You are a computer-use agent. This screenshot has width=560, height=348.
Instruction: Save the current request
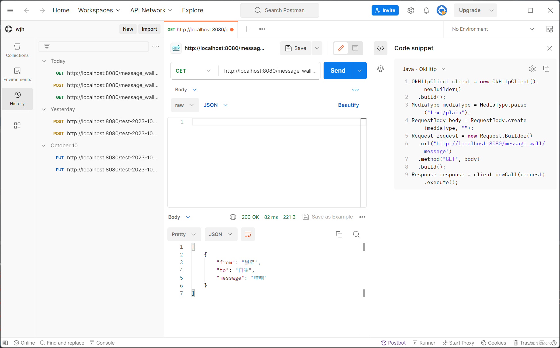pos(296,48)
